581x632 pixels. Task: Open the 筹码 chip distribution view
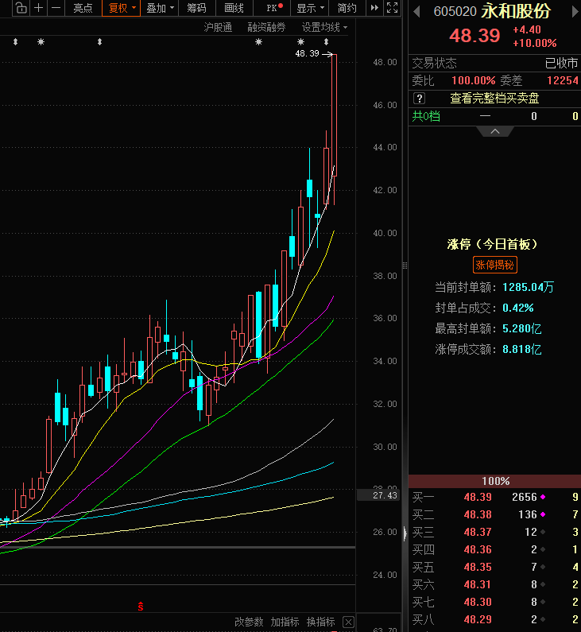coord(196,8)
